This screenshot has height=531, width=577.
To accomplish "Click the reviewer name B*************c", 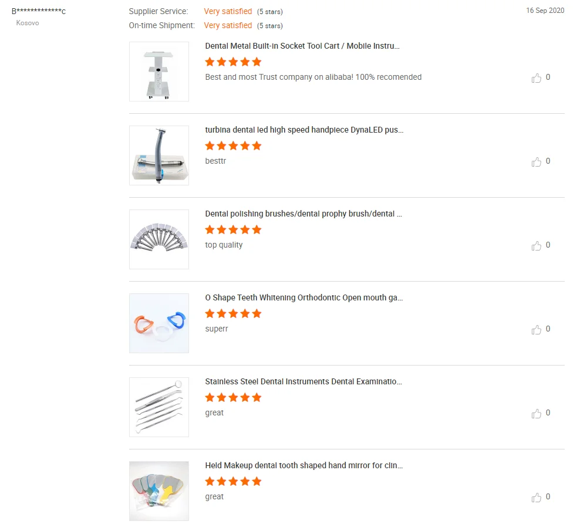I will coord(39,11).
